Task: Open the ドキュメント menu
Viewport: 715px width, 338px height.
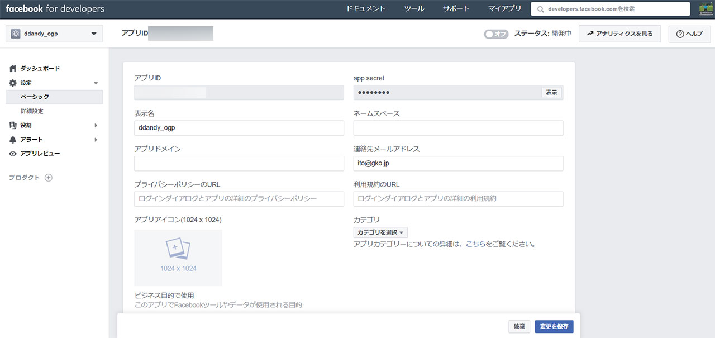Action: coord(365,9)
